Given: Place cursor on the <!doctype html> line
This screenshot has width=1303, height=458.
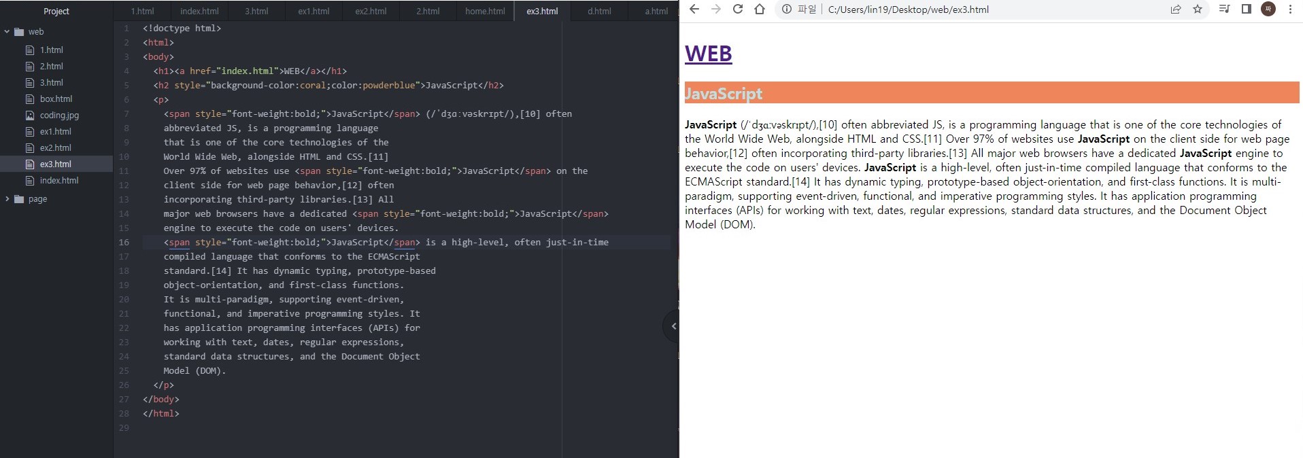Looking at the screenshot, I should tap(182, 29).
